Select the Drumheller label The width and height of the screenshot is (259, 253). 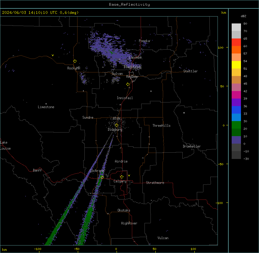[x=192, y=146]
